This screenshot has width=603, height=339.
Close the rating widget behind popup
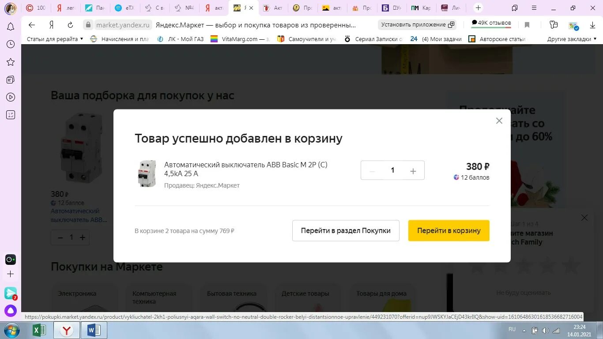[x=584, y=218]
